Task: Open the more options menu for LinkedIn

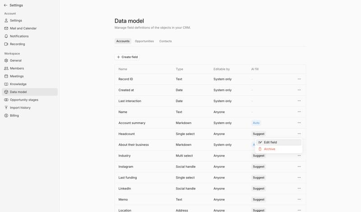Action: (x=299, y=189)
